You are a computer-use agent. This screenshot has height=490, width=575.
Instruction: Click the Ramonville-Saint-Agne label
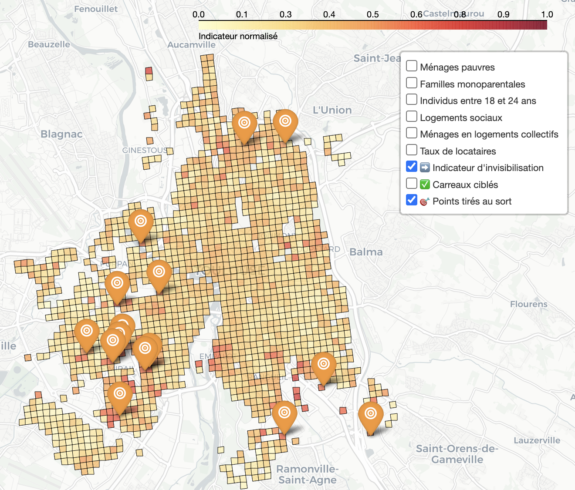click(308, 474)
